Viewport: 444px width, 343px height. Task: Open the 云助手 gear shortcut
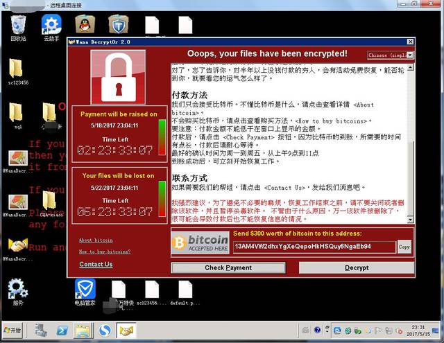pos(51,25)
